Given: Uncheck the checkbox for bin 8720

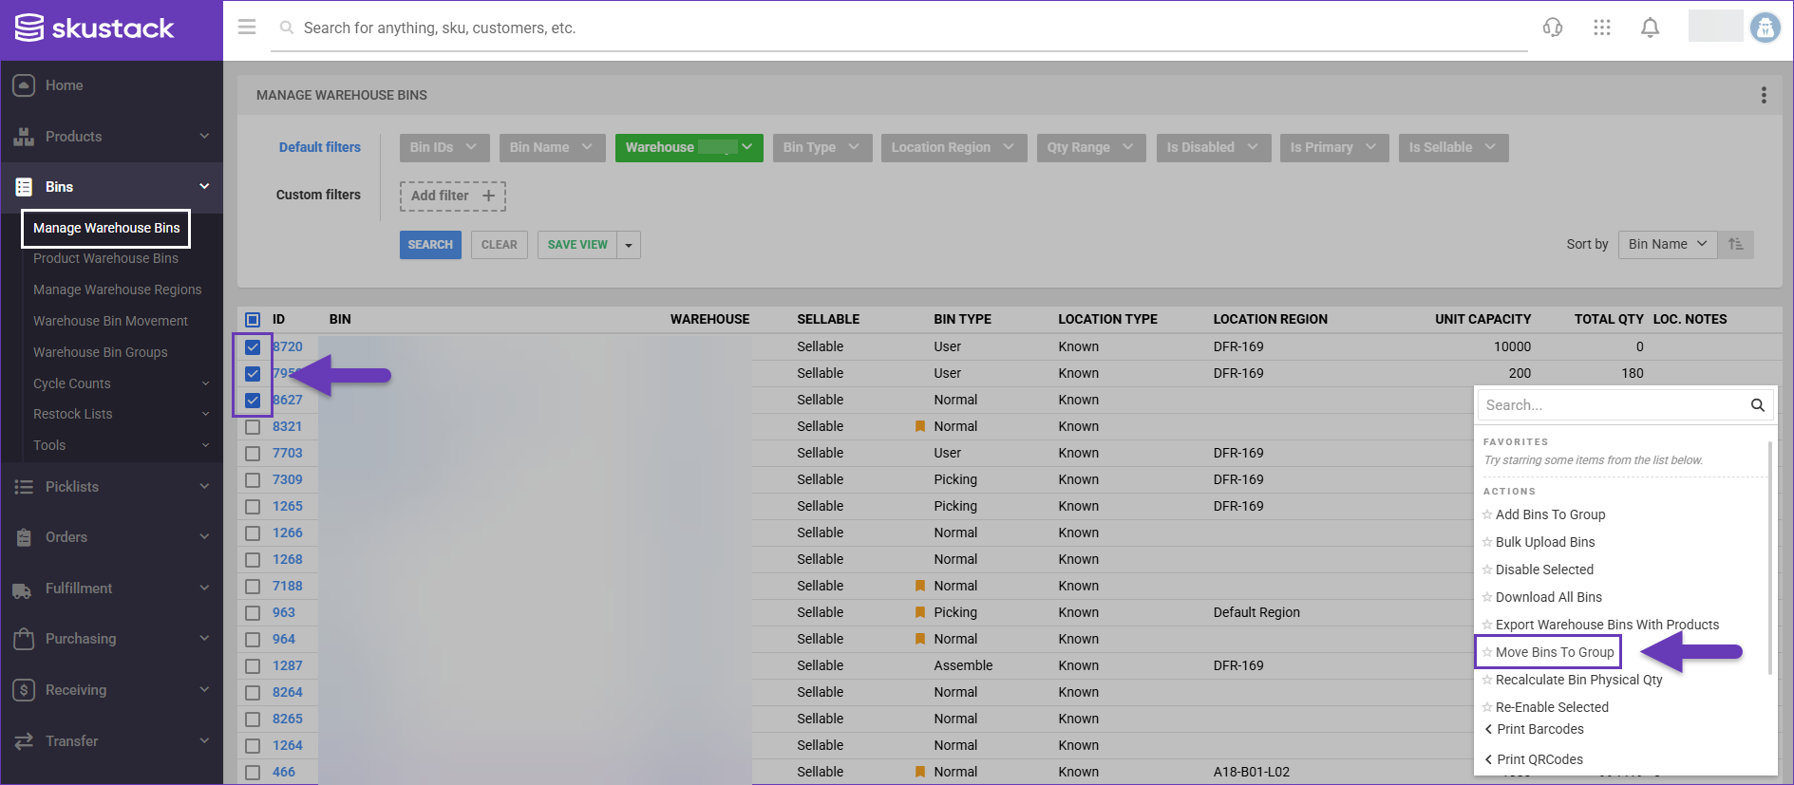Looking at the screenshot, I should point(253,347).
